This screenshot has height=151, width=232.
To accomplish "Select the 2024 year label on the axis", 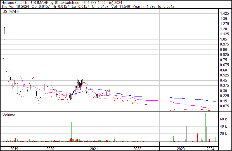I will [210, 149].
